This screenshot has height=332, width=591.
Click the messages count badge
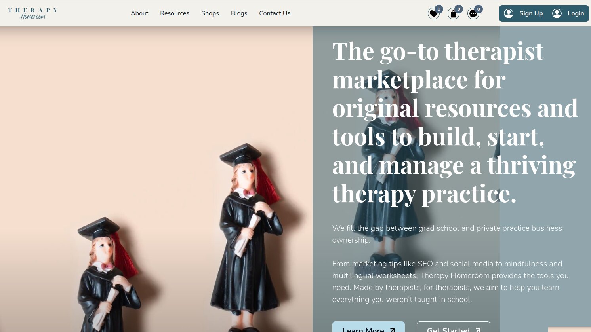(479, 9)
